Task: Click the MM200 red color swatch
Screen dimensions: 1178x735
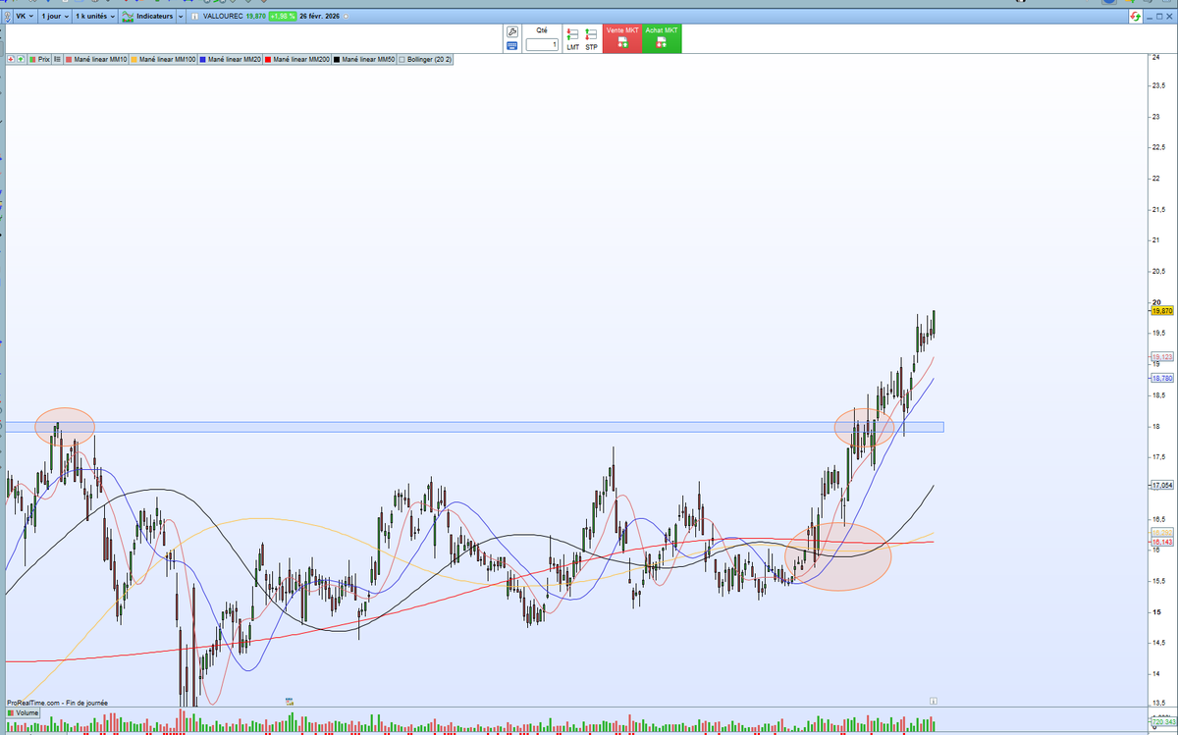Action: pyautogui.click(x=268, y=60)
